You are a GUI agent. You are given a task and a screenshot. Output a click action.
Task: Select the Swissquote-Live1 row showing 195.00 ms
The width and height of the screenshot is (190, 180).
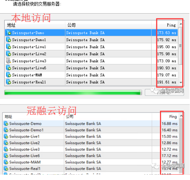[x=91, y=47]
